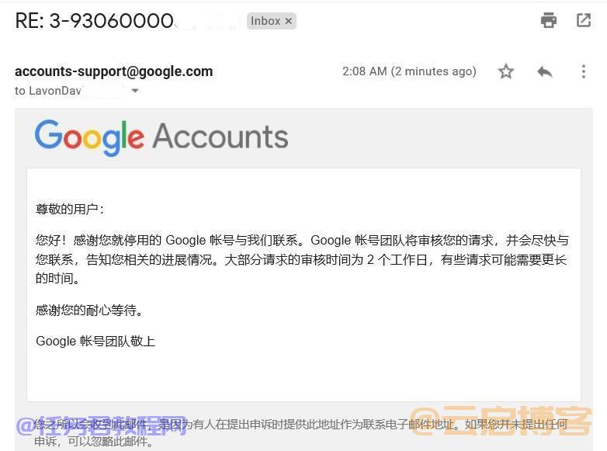Click the 感谢您的耐心等待 line

pyautogui.click(x=89, y=310)
